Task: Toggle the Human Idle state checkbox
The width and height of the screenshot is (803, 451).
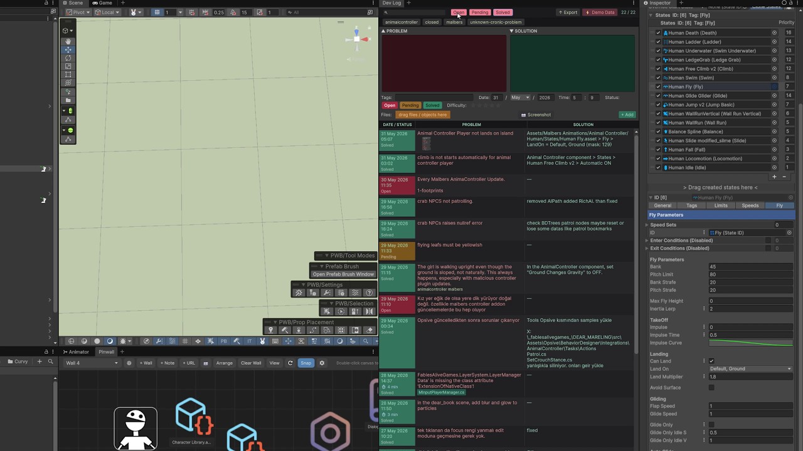Action: pyautogui.click(x=658, y=167)
